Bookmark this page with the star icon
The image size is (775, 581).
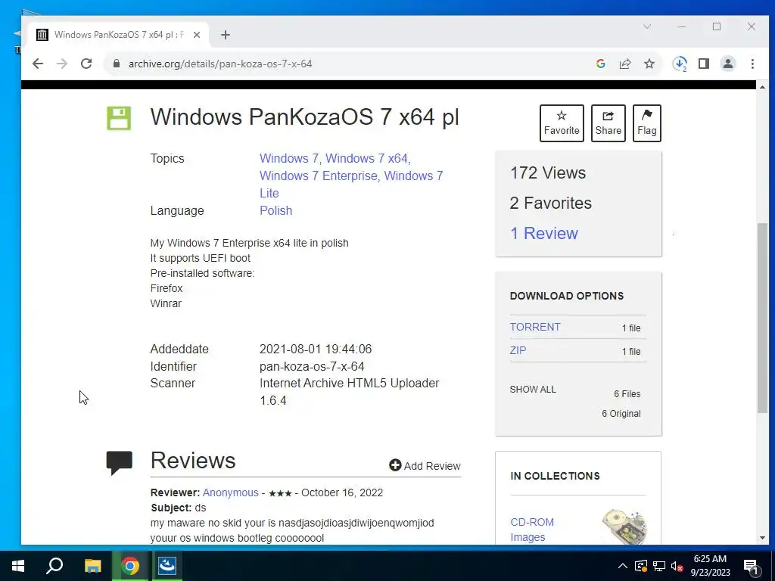pos(649,64)
